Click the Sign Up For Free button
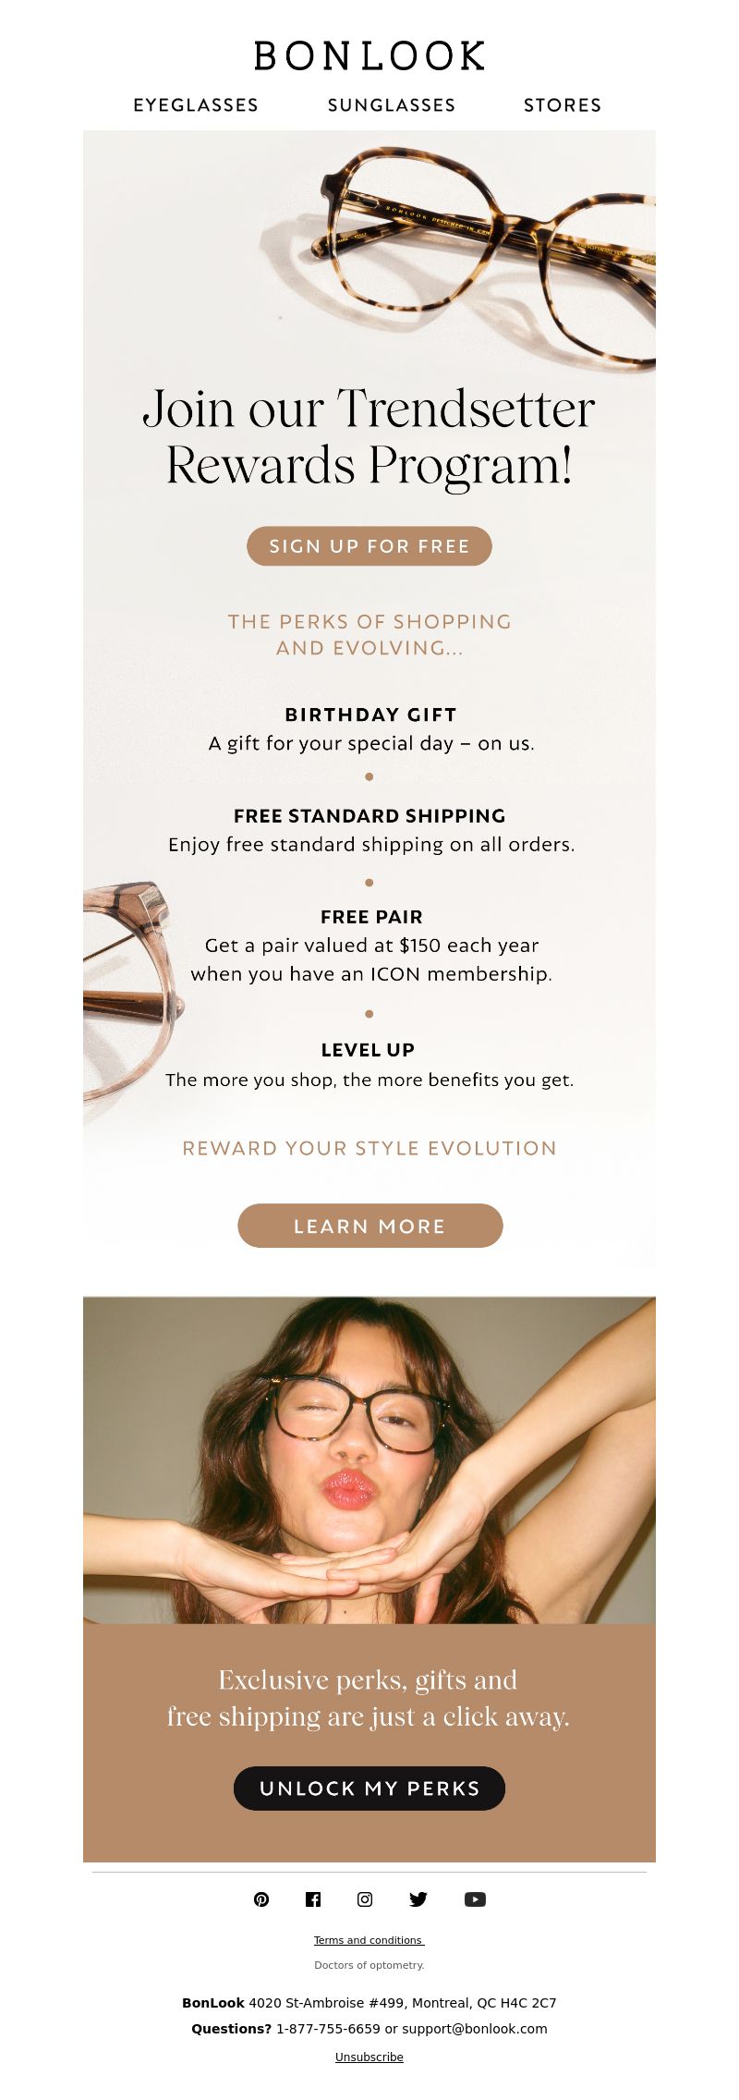 (369, 546)
